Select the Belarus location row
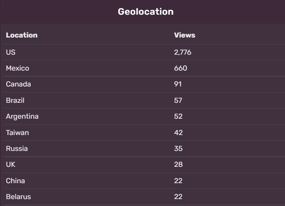 point(18,197)
